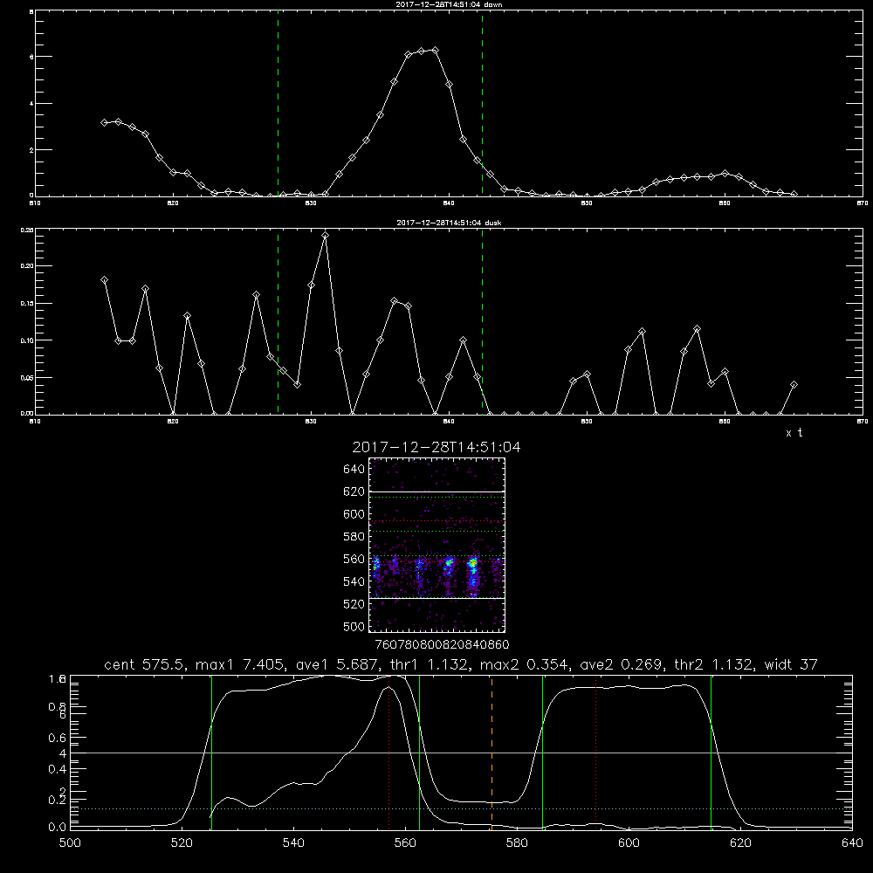Click the horizontal dotted threshold line in bottom plot

[x=461, y=808]
